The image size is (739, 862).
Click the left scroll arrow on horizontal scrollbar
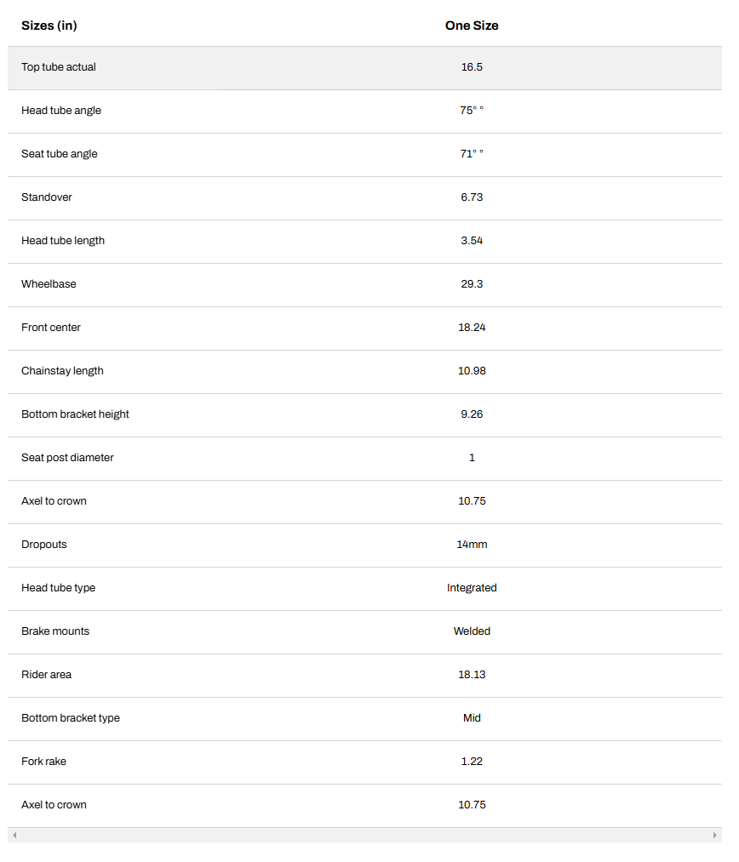(x=14, y=836)
